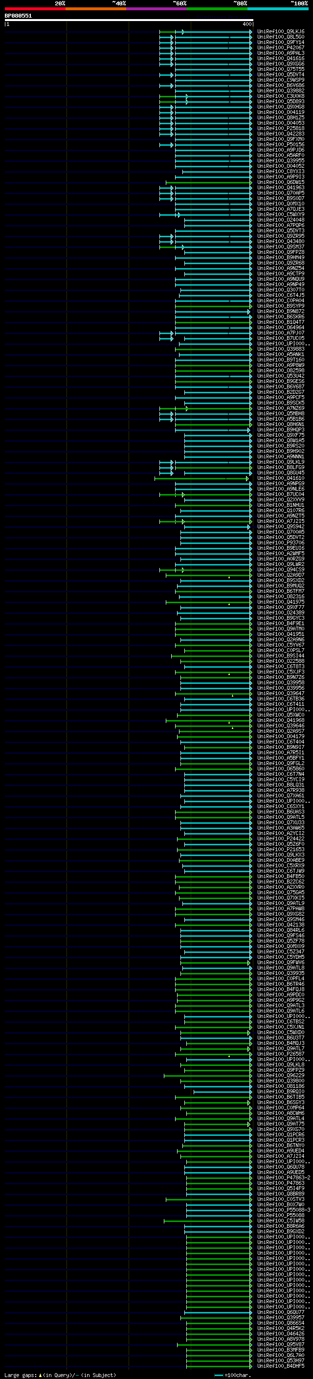Viewport: 313px width, 1379px height.
Task: Select hit label UniRef100_C5IW58
Action: point(281,1221)
